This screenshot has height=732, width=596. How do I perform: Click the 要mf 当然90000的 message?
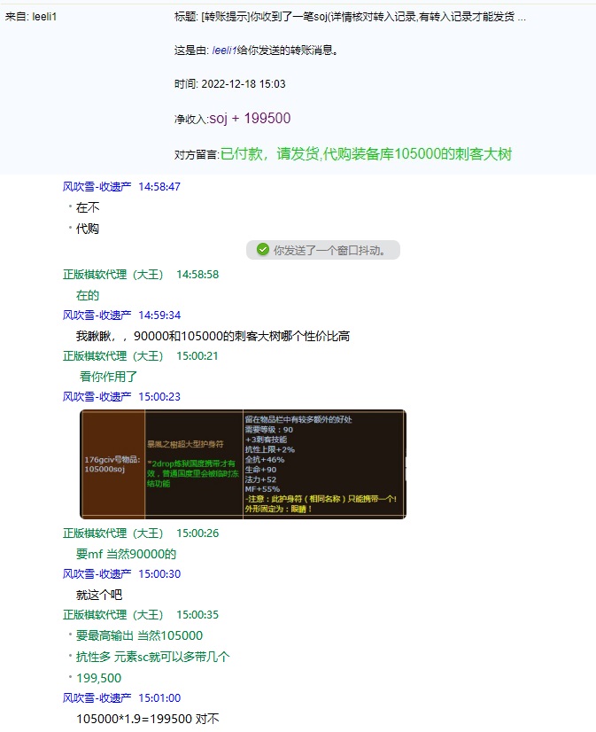tap(127, 554)
